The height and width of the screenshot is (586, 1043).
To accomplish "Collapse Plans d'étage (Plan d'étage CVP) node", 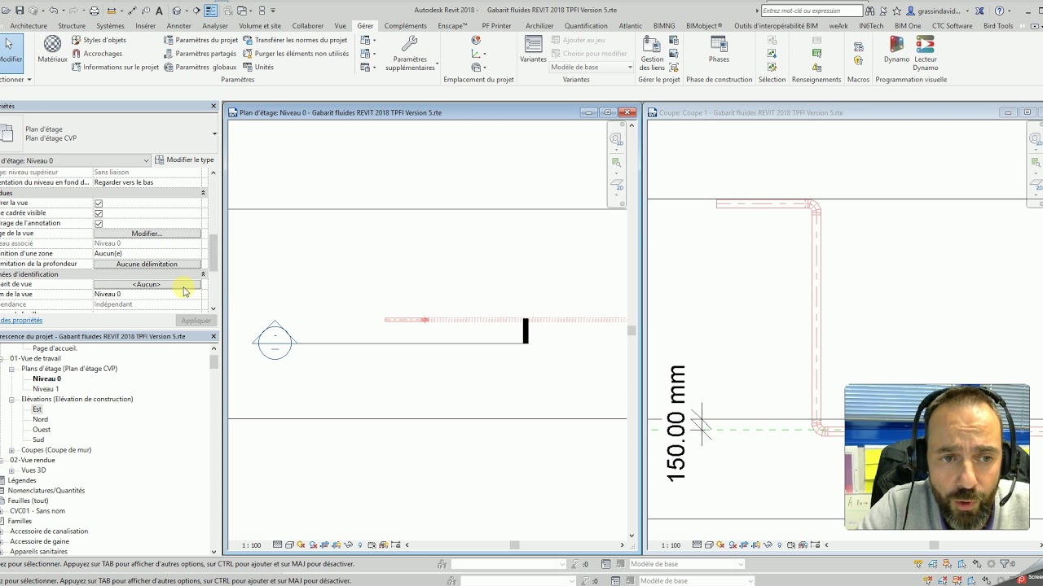I will [x=12, y=369].
